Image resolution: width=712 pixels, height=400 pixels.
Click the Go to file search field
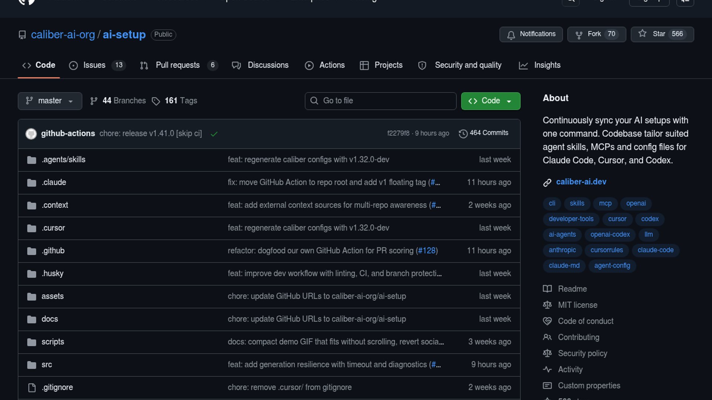[x=380, y=101]
